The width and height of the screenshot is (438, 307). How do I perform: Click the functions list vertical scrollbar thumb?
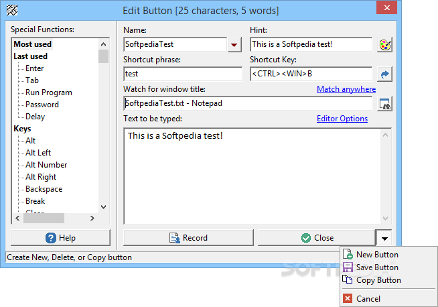point(103,56)
